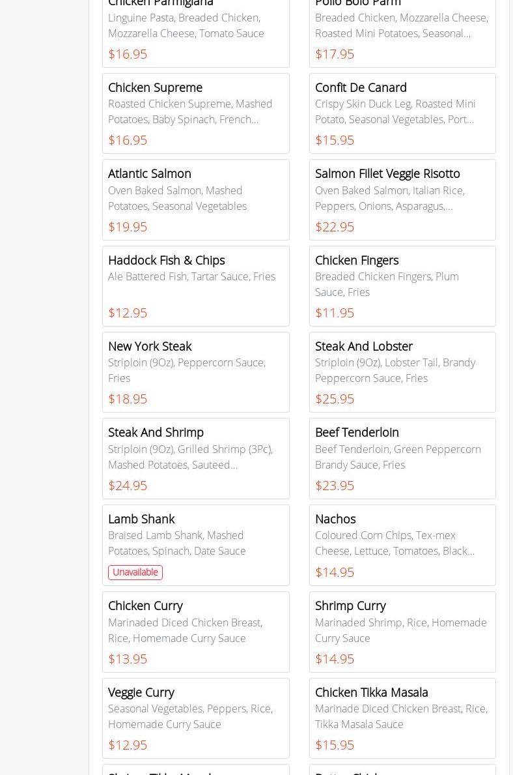Image resolution: width=513 pixels, height=775 pixels.
Task: Select Chicken Tikka Masala
Action: 402,718
